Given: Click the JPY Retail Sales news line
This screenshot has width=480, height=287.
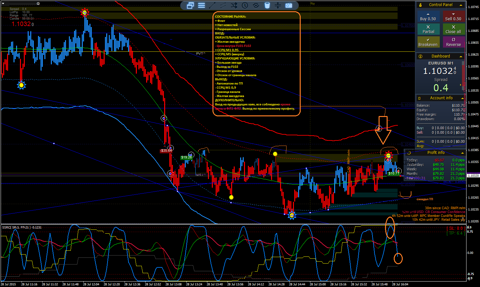Looking at the screenshot, I should [438, 220].
